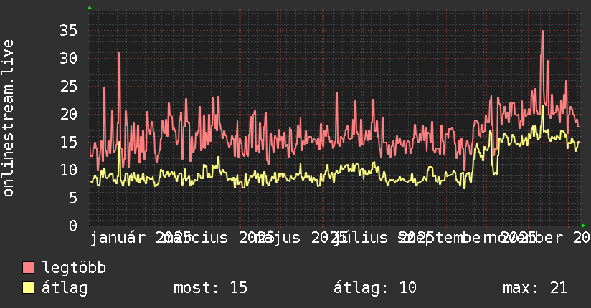Screen dimensions: 591x308
Task: Click the pink January spike reaching 31
Action: (120, 54)
